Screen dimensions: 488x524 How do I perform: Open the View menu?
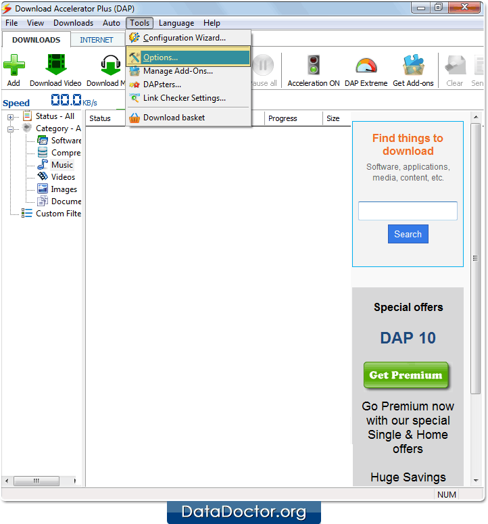point(35,23)
